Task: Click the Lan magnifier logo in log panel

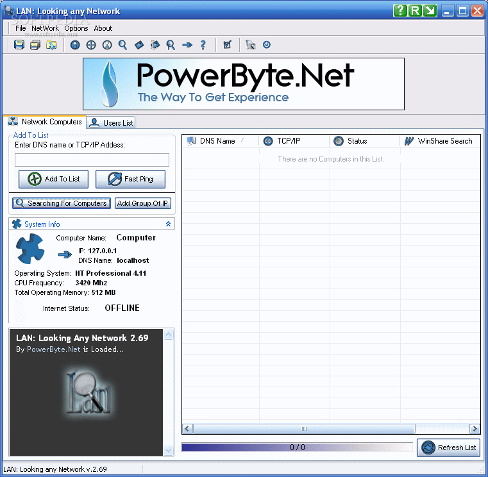Action: [x=88, y=393]
